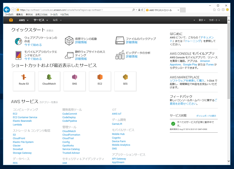Open the SNS shortcut tile

(74, 81)
